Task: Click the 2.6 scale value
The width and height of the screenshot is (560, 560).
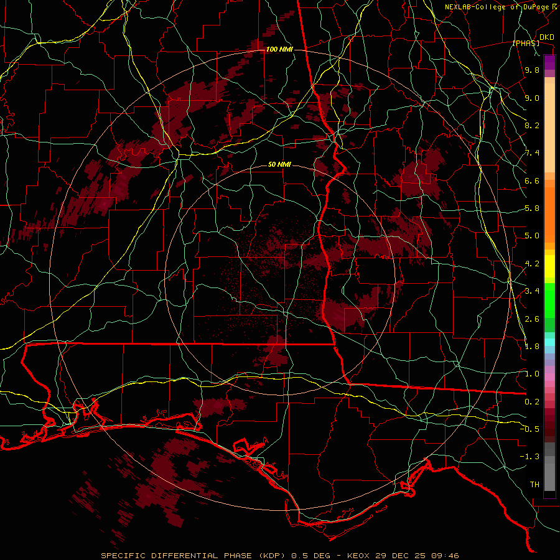Action: pos(532,319)
